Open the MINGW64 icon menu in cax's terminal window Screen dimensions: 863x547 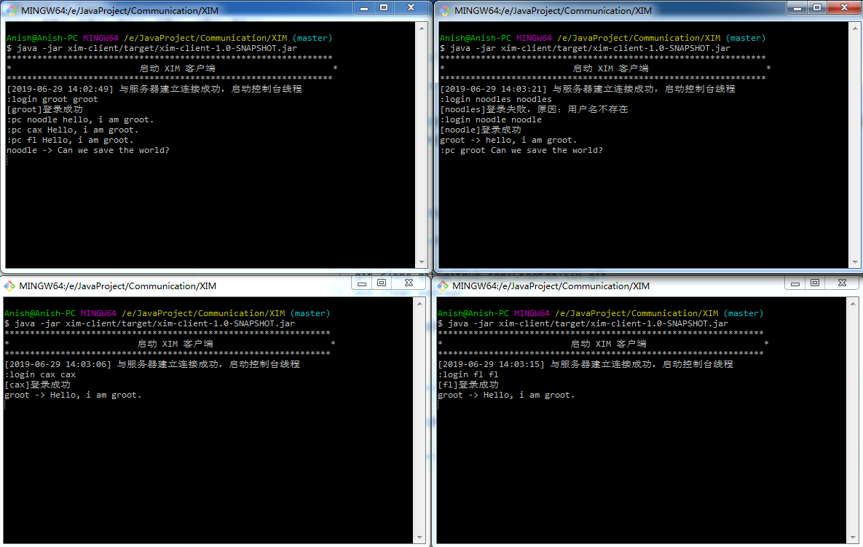9,286
